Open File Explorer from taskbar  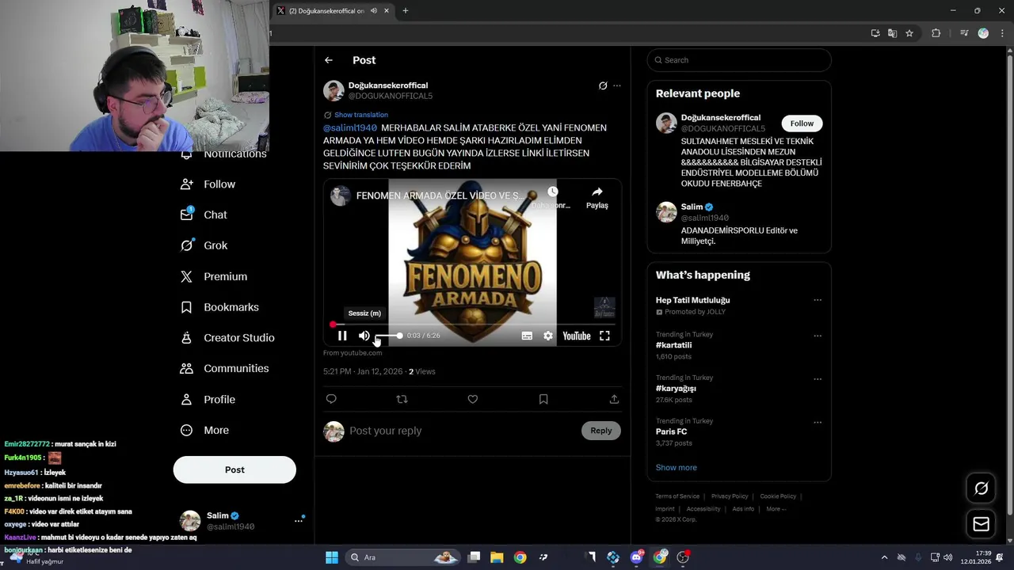(497, 557)
